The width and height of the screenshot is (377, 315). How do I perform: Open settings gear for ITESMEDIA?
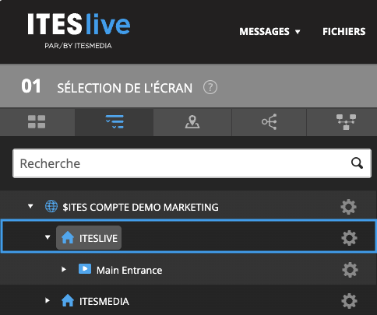pos(349,301)
